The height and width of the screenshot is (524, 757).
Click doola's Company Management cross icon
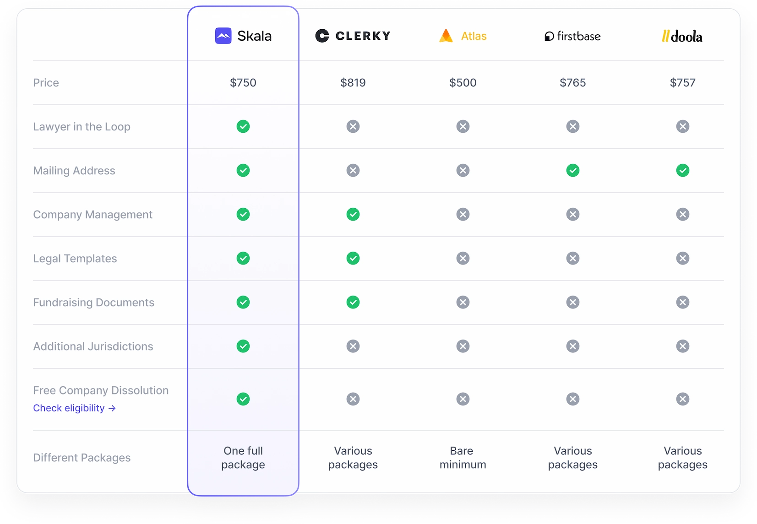[683, 214]
